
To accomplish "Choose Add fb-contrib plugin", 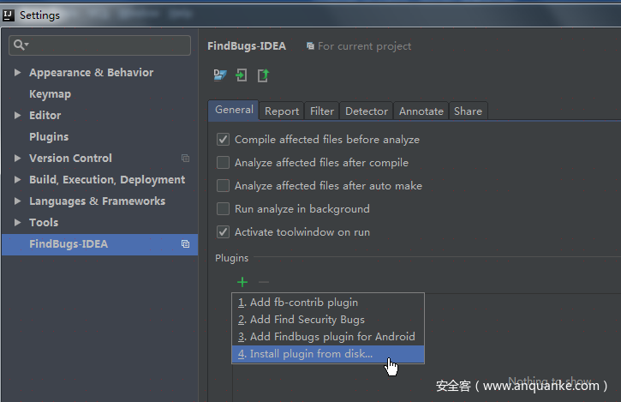I will click(x=328, y=303).
